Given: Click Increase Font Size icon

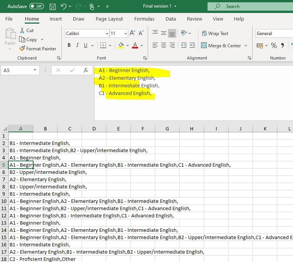Looking at the screenshot, I should (x=132, y=33).
